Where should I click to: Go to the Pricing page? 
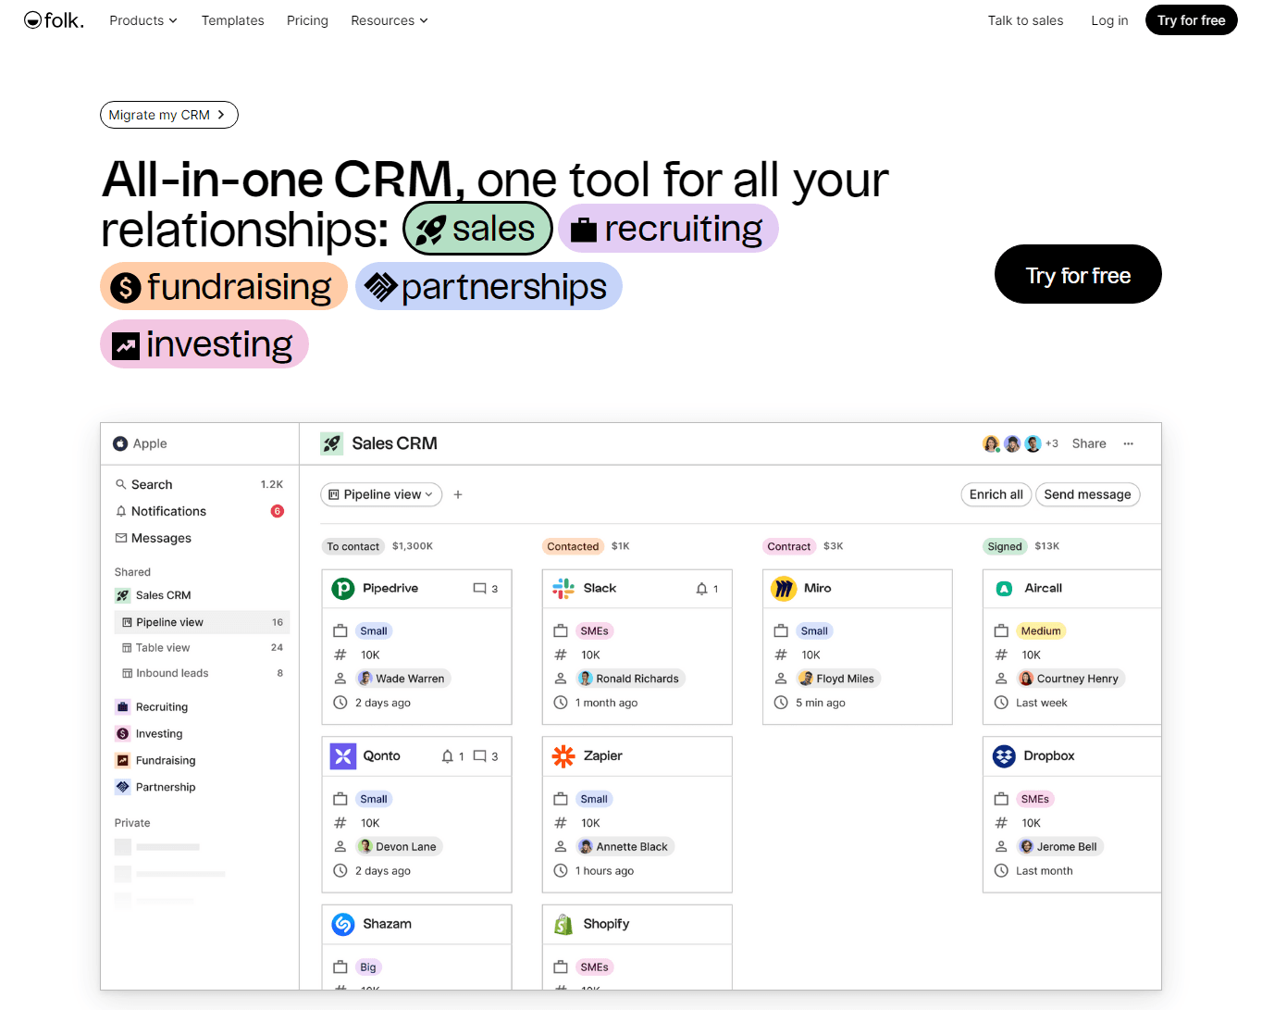pos(307,20)
